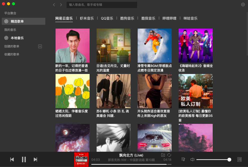Screen dimensions: 248x167
Task: Go forward with the right arrow
Action: (x=61, y=5)
